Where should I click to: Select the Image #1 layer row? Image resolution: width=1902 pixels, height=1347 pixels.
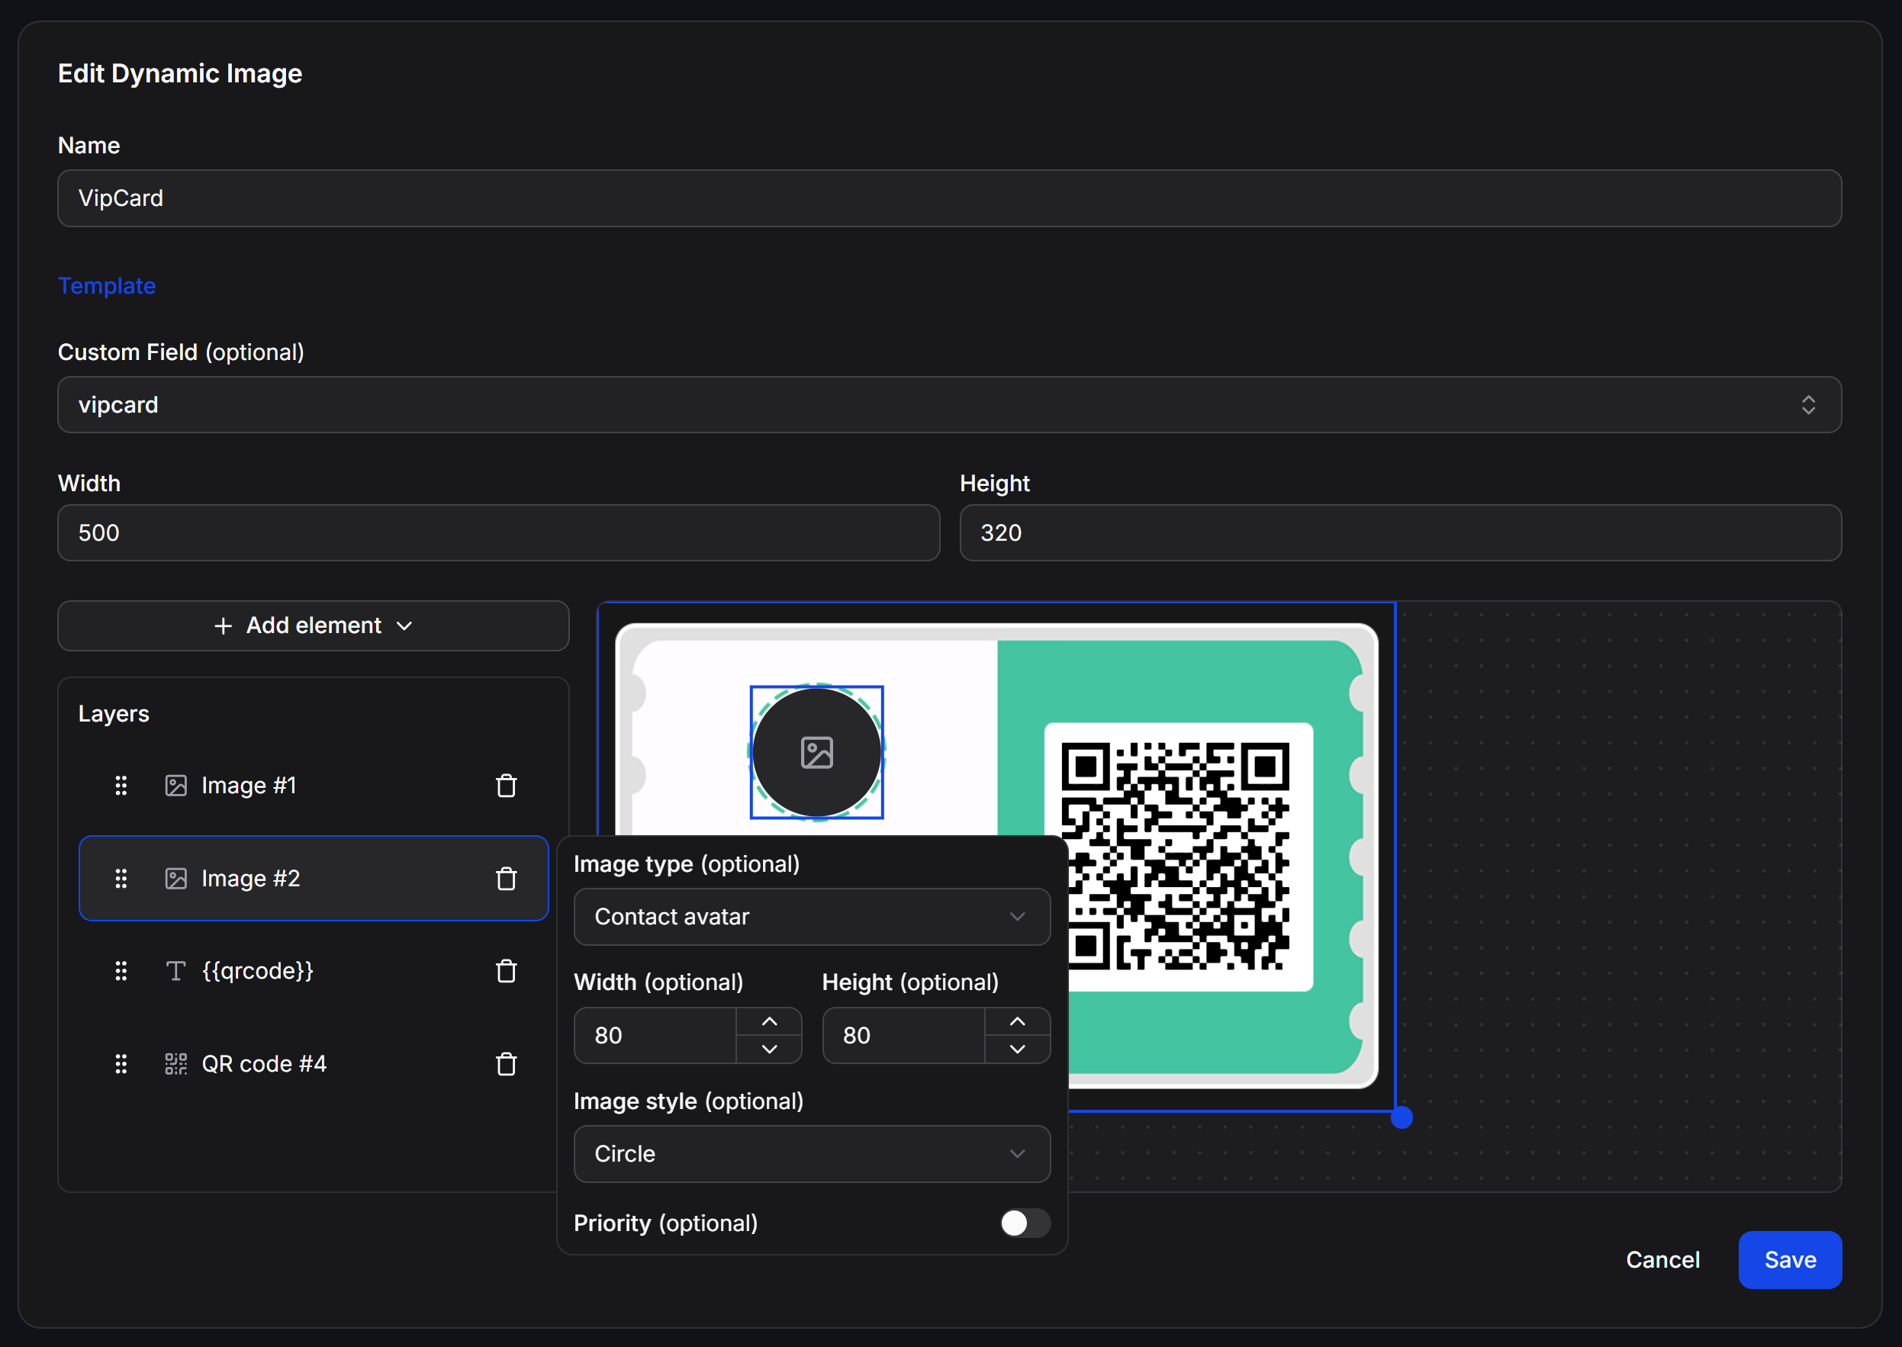click(314, 786)
